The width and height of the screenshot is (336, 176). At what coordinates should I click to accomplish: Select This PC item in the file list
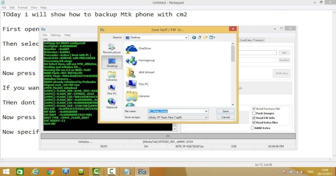pyautogui.click(x=137, y=84)
